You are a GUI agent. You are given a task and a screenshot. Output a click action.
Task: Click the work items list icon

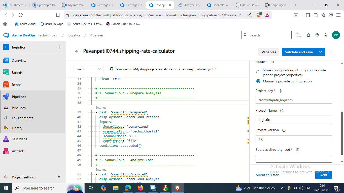point(299,35)
